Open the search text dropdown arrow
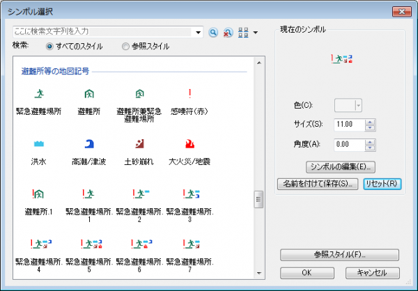Viewport: 418px width, 291px height. (x=199, y=32)
